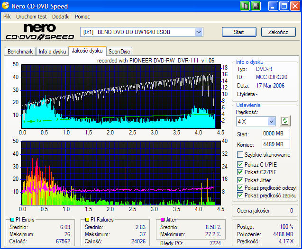The width and height of the screenshot is (302, 249).
Task: Click the date 17 Mar 2006
Action: tap(270, 86)
